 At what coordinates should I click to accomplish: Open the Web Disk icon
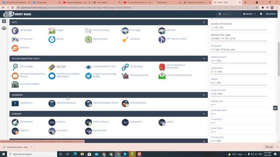tap(162, 31)
